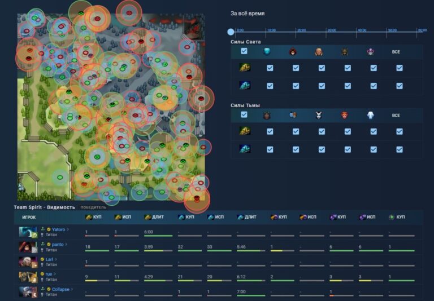Toggle Морфлинг observer ward checkbox in Силы Света
The width and height of the screenshot is (434, 301).
point(270,68)
